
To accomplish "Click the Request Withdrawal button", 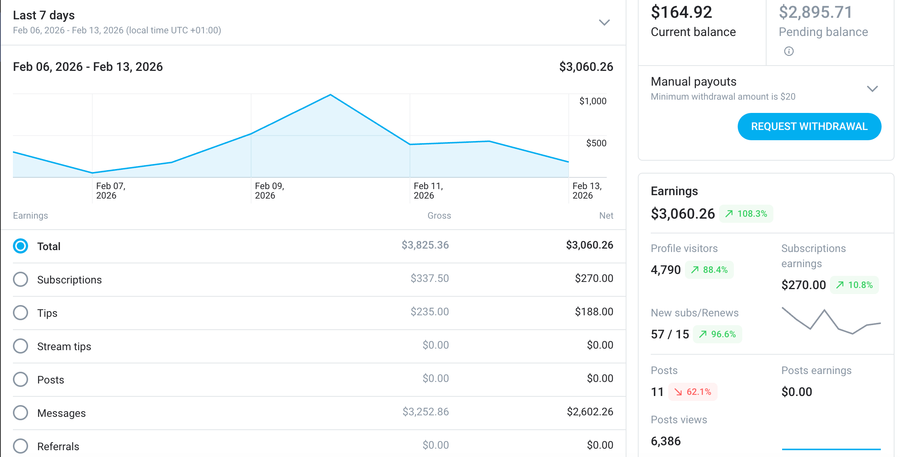I will [x=809, y=127].
